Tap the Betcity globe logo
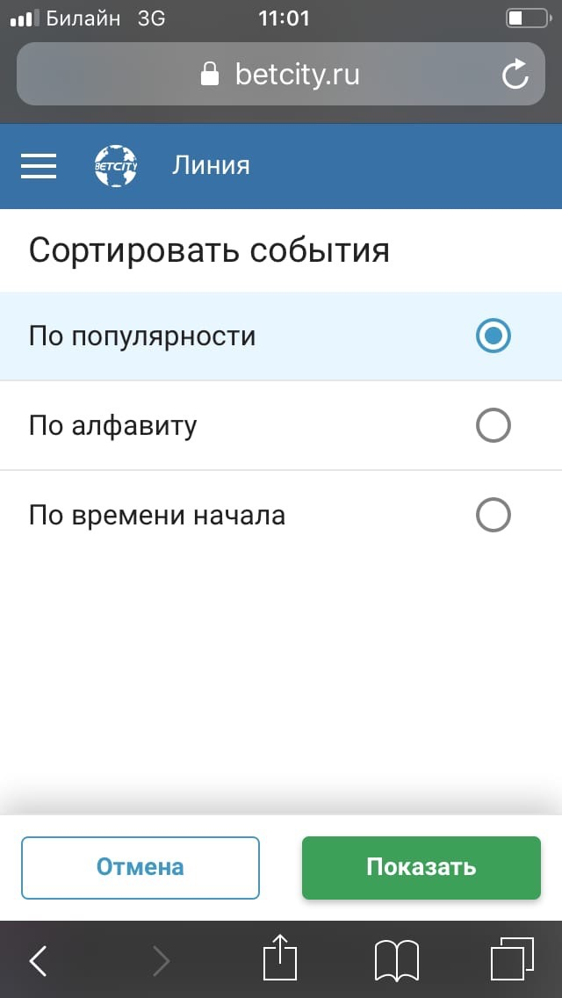 (116, 166)
